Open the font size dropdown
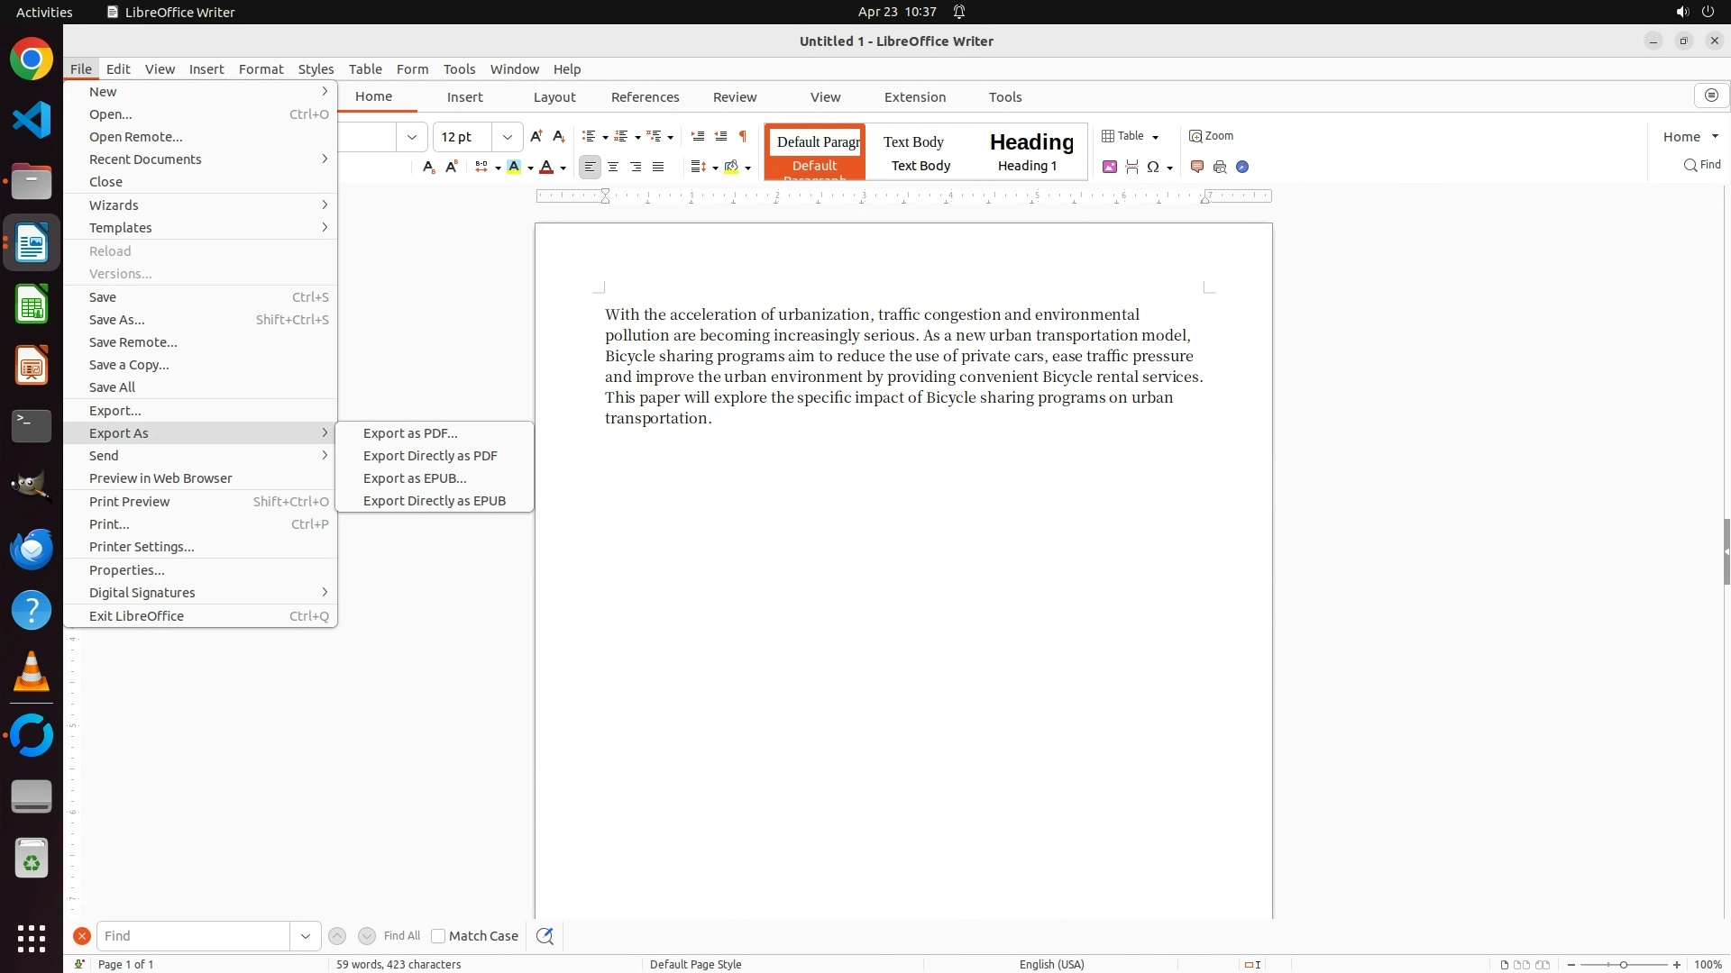 [508, 137]
